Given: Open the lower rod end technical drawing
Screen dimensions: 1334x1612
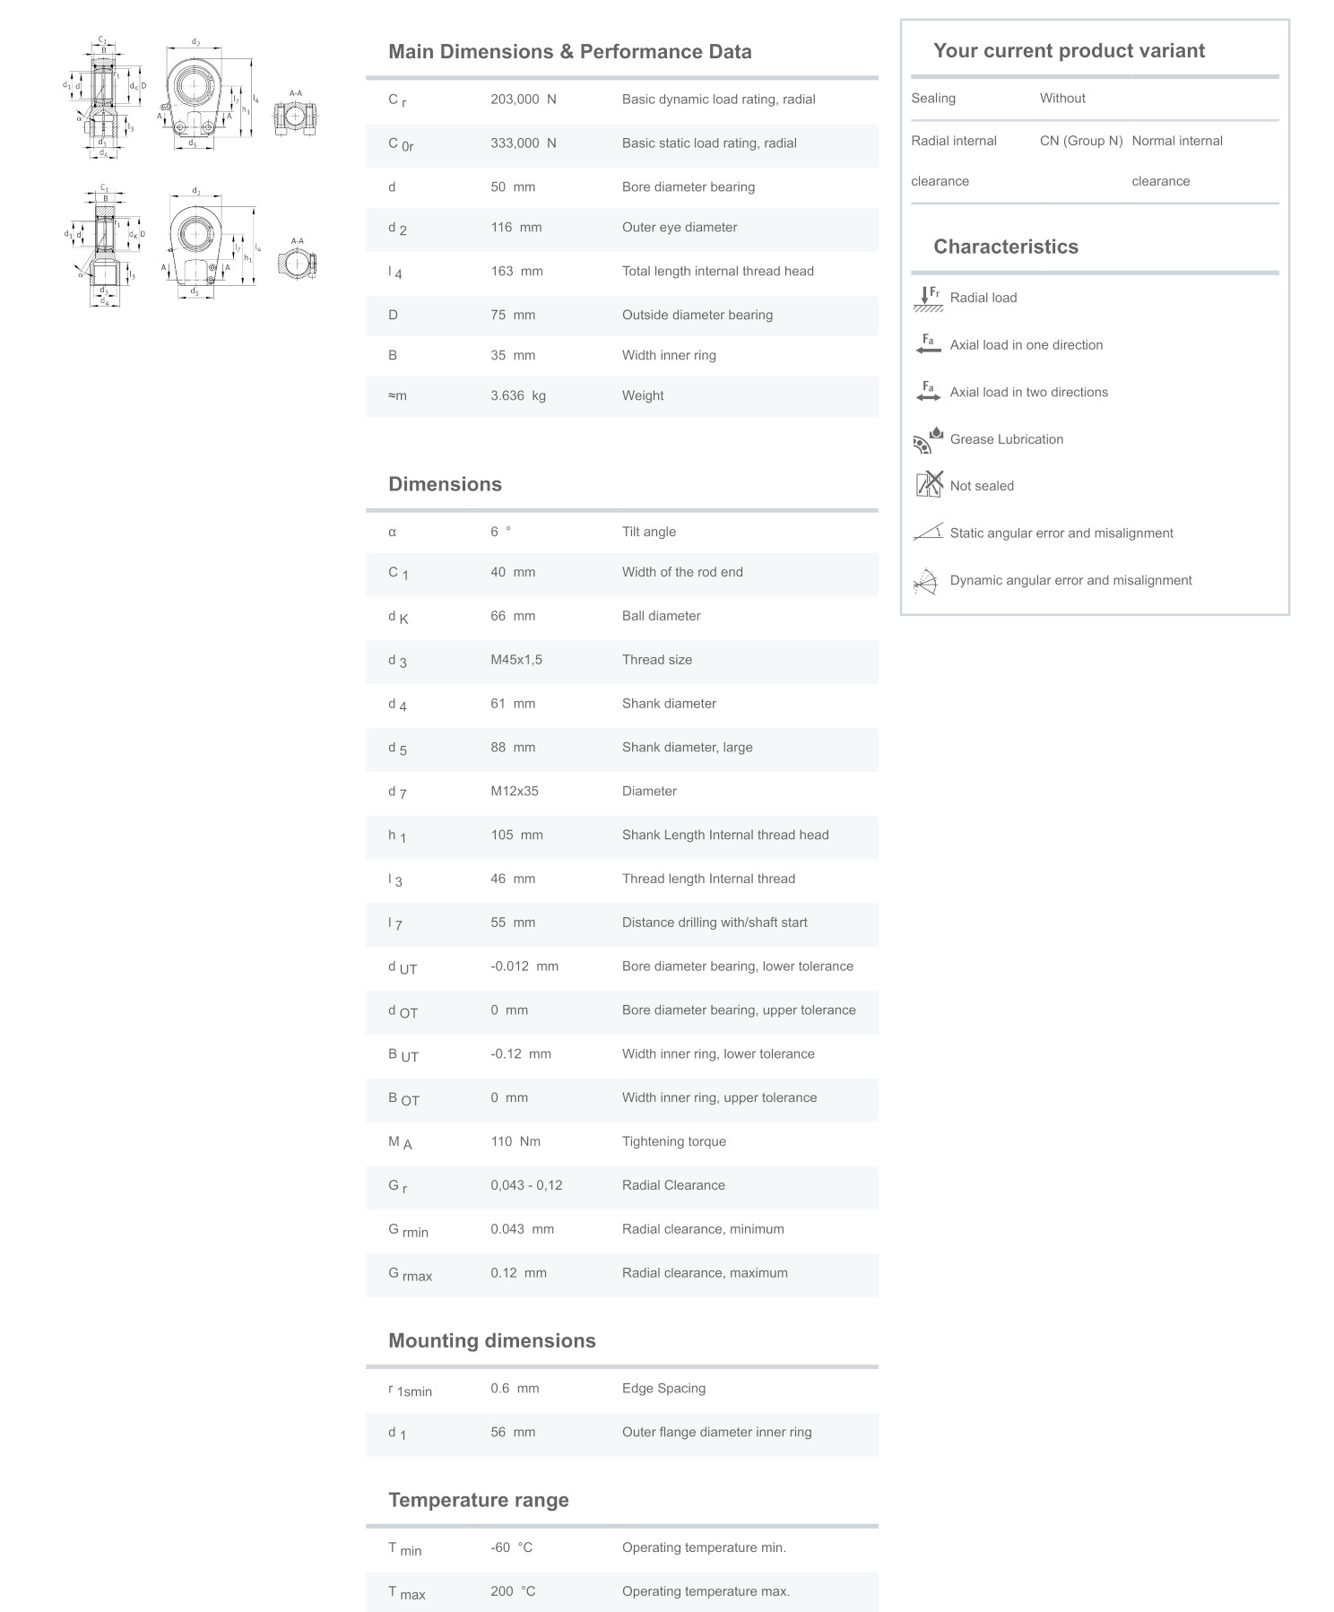Looking at the screenshot, I should point(191,245).
